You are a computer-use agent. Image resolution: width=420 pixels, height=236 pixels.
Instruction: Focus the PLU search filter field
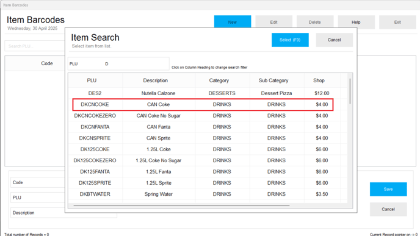pos(118,63)
